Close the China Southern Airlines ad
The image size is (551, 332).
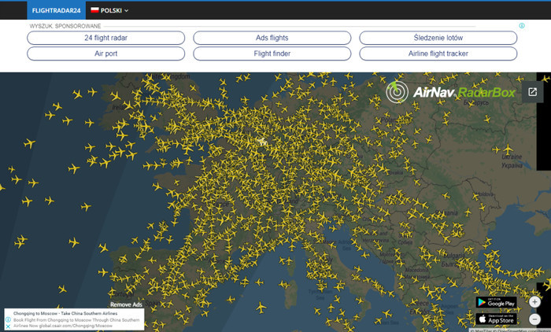point(8,326)
